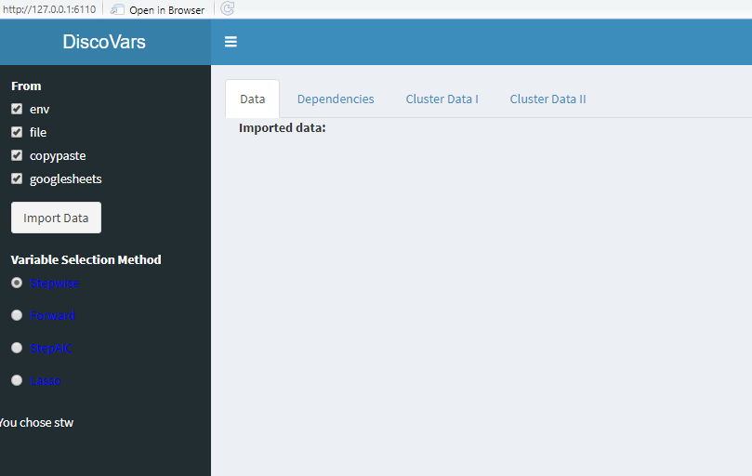
Task: Select the Forward radio button
Action: 17,315
